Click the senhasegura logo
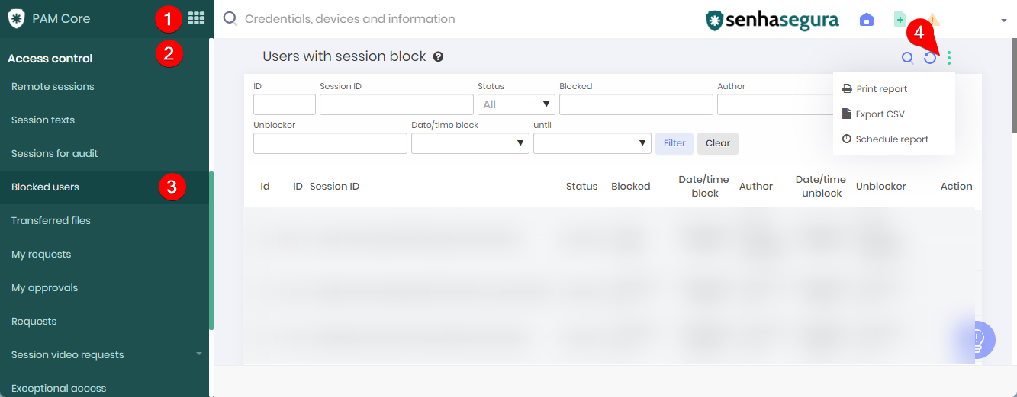The height and width of the screenshot is (397, 1017). click(772, 20)
